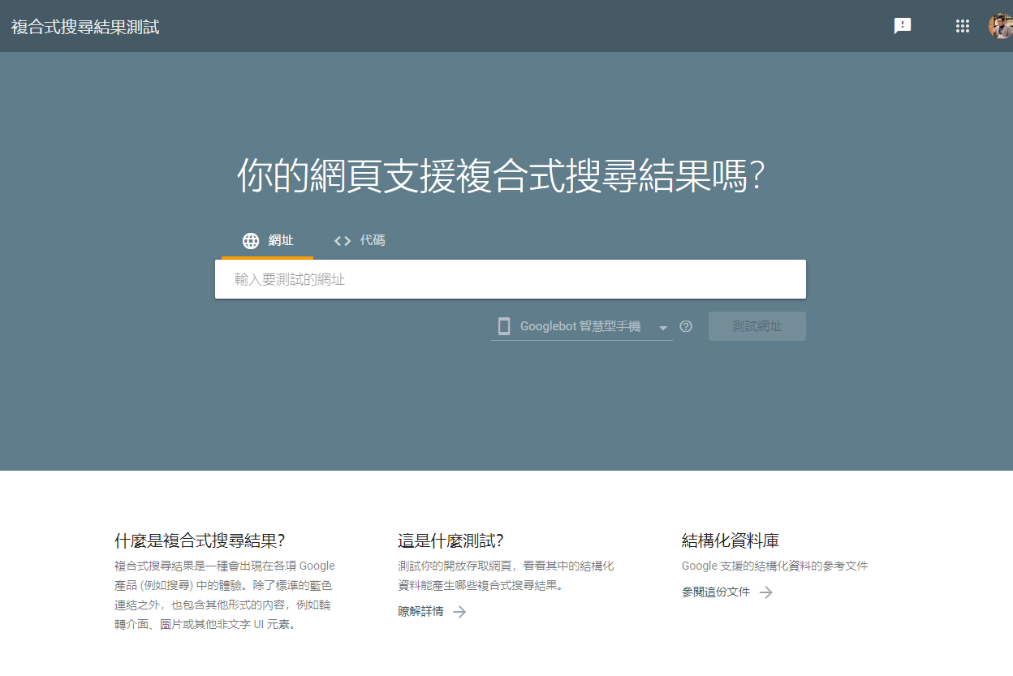
Task: Click the globe icon on 網址 tab
Action: pyautogui.click(x=251, y=241)
